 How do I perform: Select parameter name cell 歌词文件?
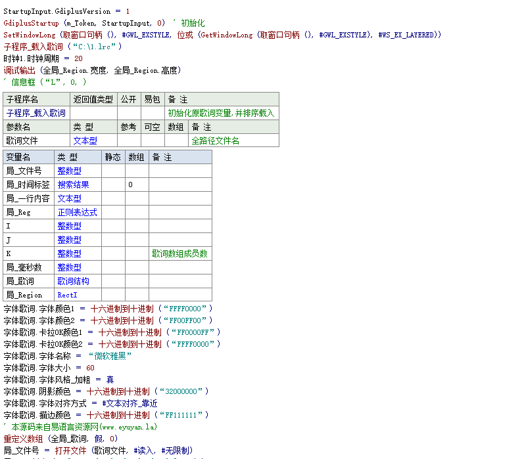(36, 141)
